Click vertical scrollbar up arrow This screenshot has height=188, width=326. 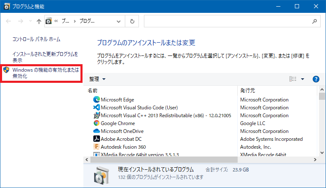(322, 89)
